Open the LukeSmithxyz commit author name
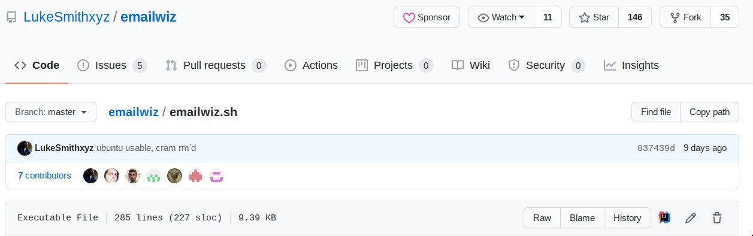The image size is (753, 236). 64,148
